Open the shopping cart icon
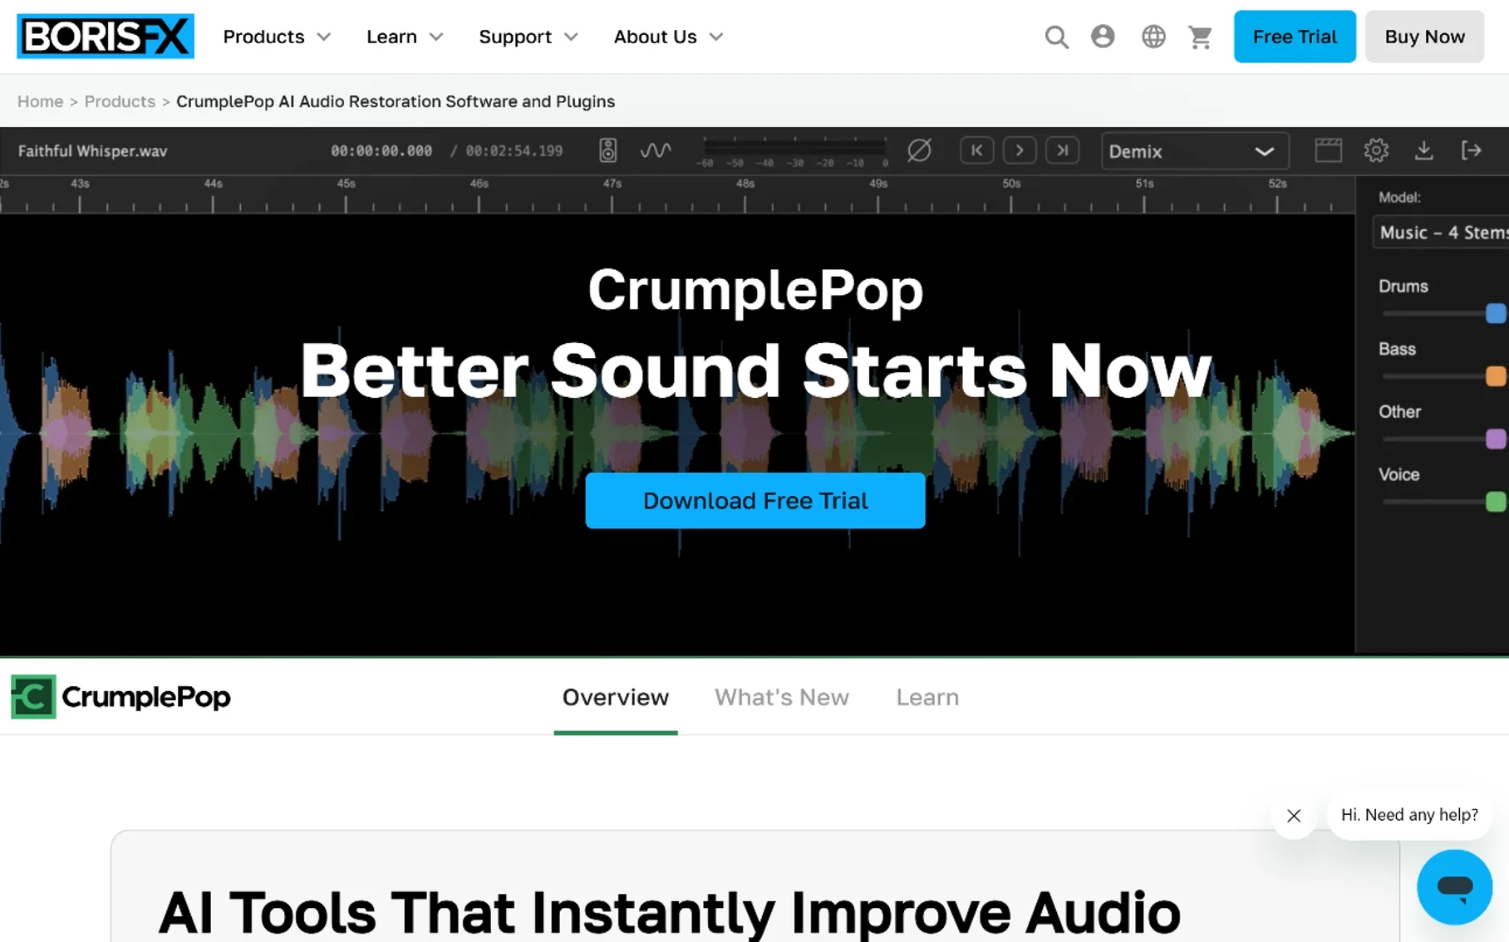This screenshot has height=942, width=1509. (x=1200, y=37)
